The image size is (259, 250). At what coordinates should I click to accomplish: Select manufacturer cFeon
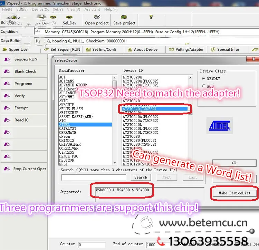tap(65, 136)
